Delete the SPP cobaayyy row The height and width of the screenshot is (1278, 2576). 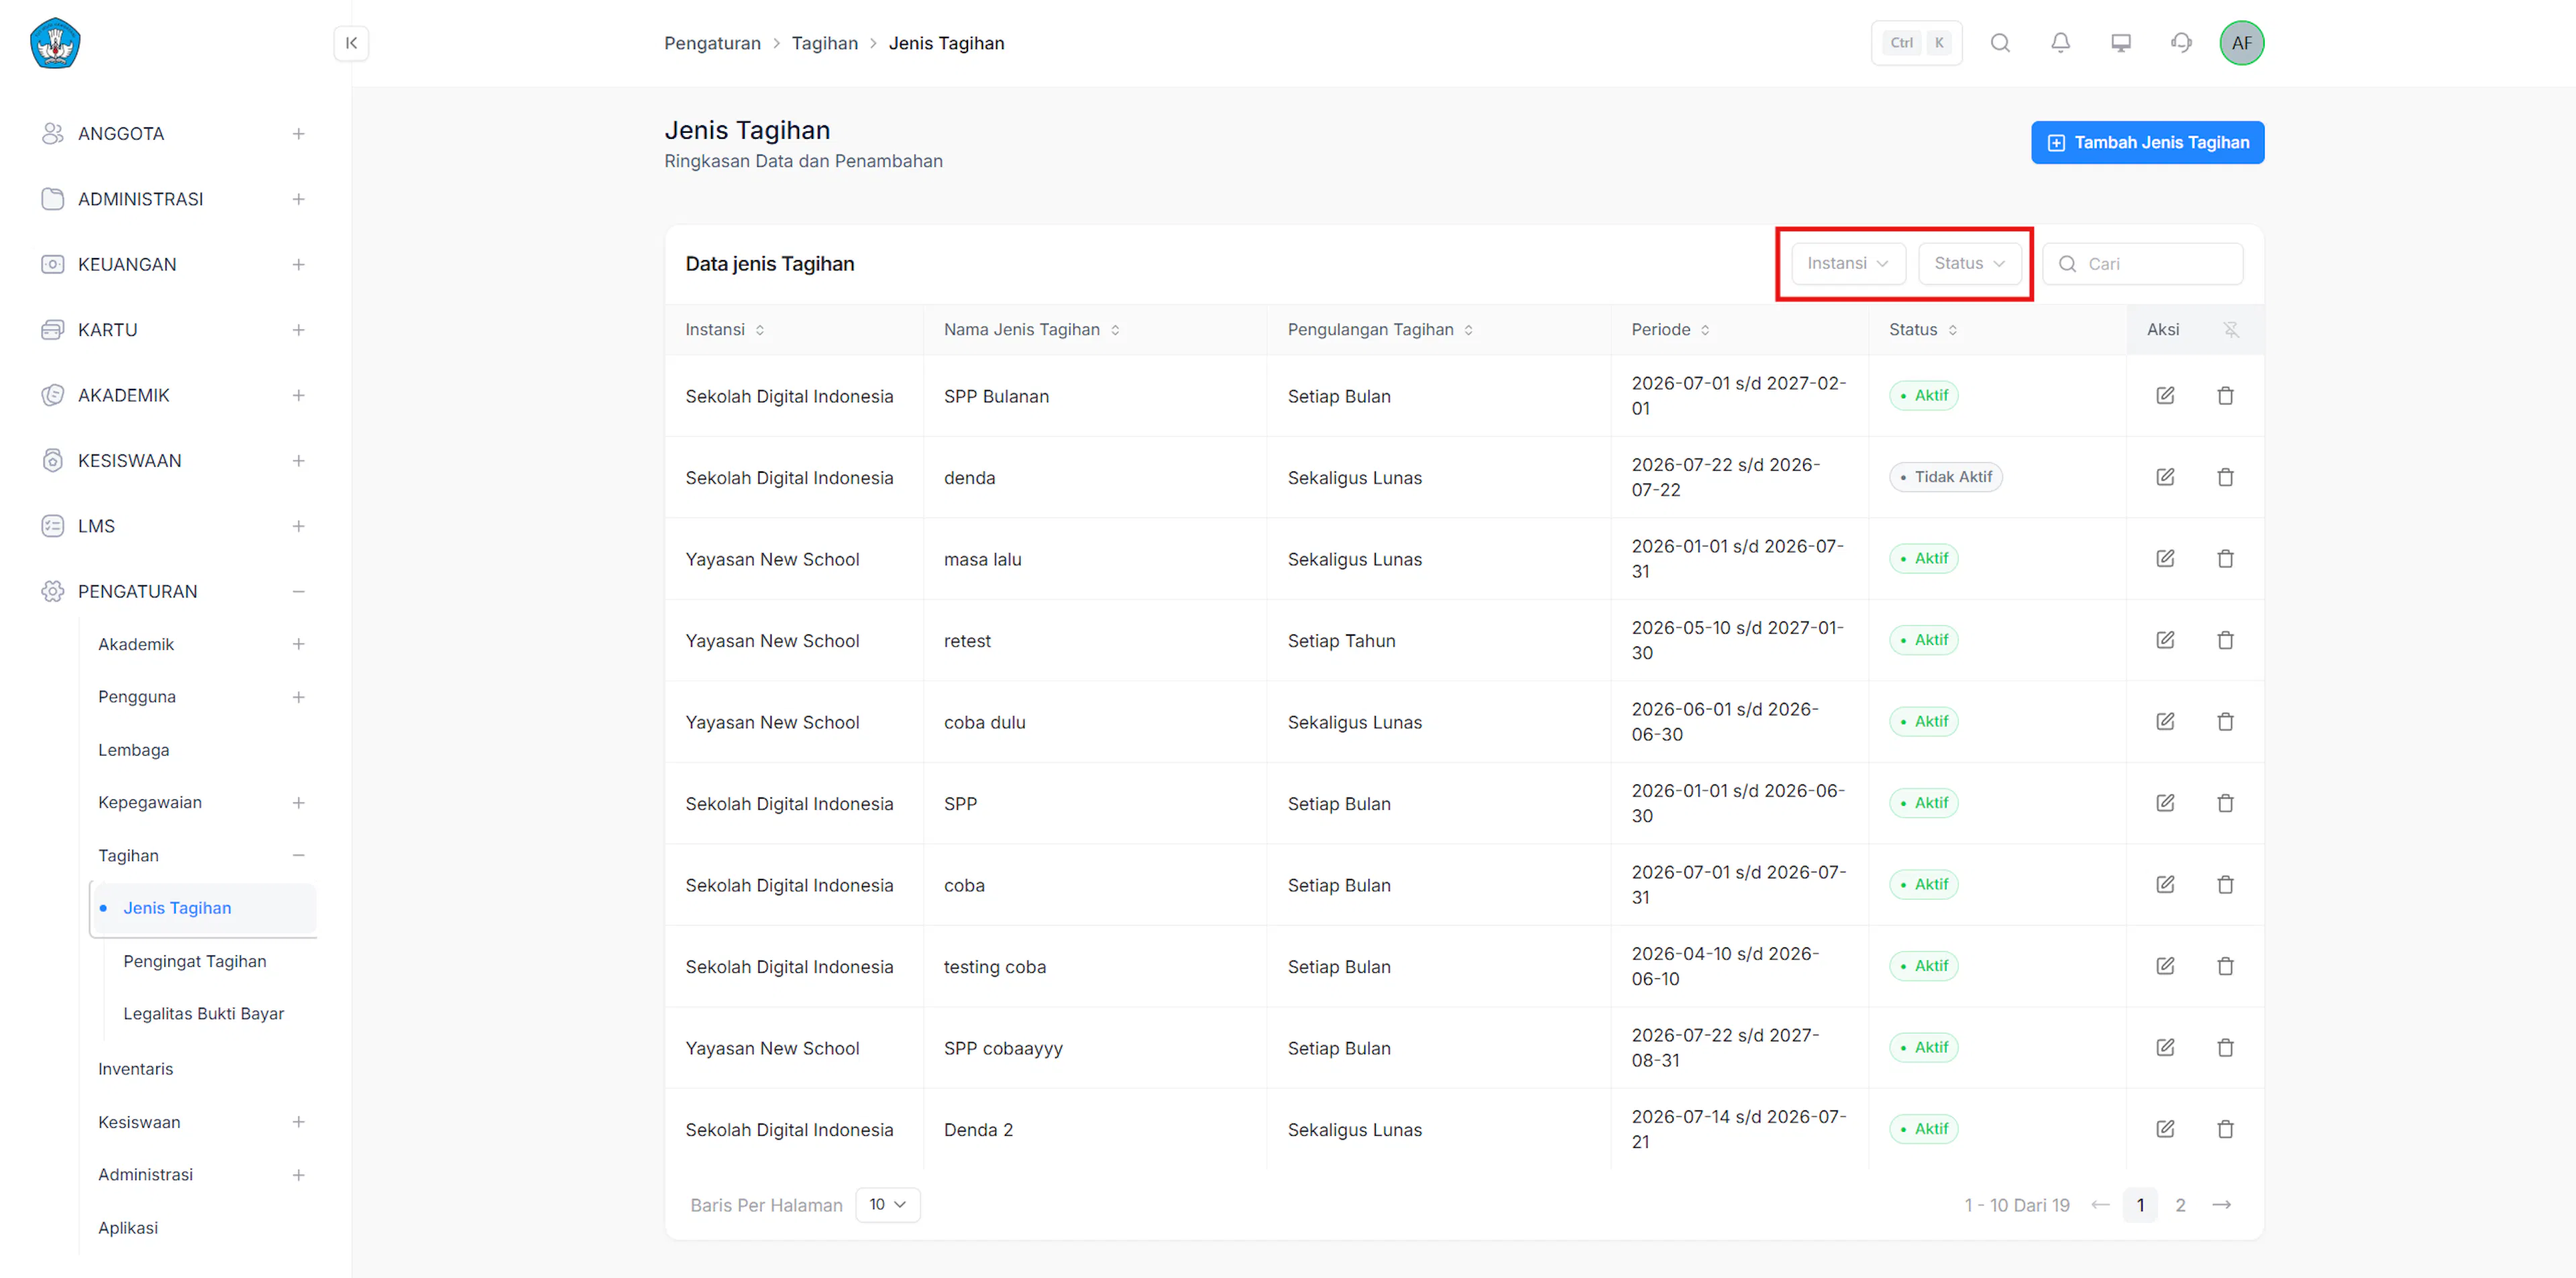[x=2225, y=1048]
